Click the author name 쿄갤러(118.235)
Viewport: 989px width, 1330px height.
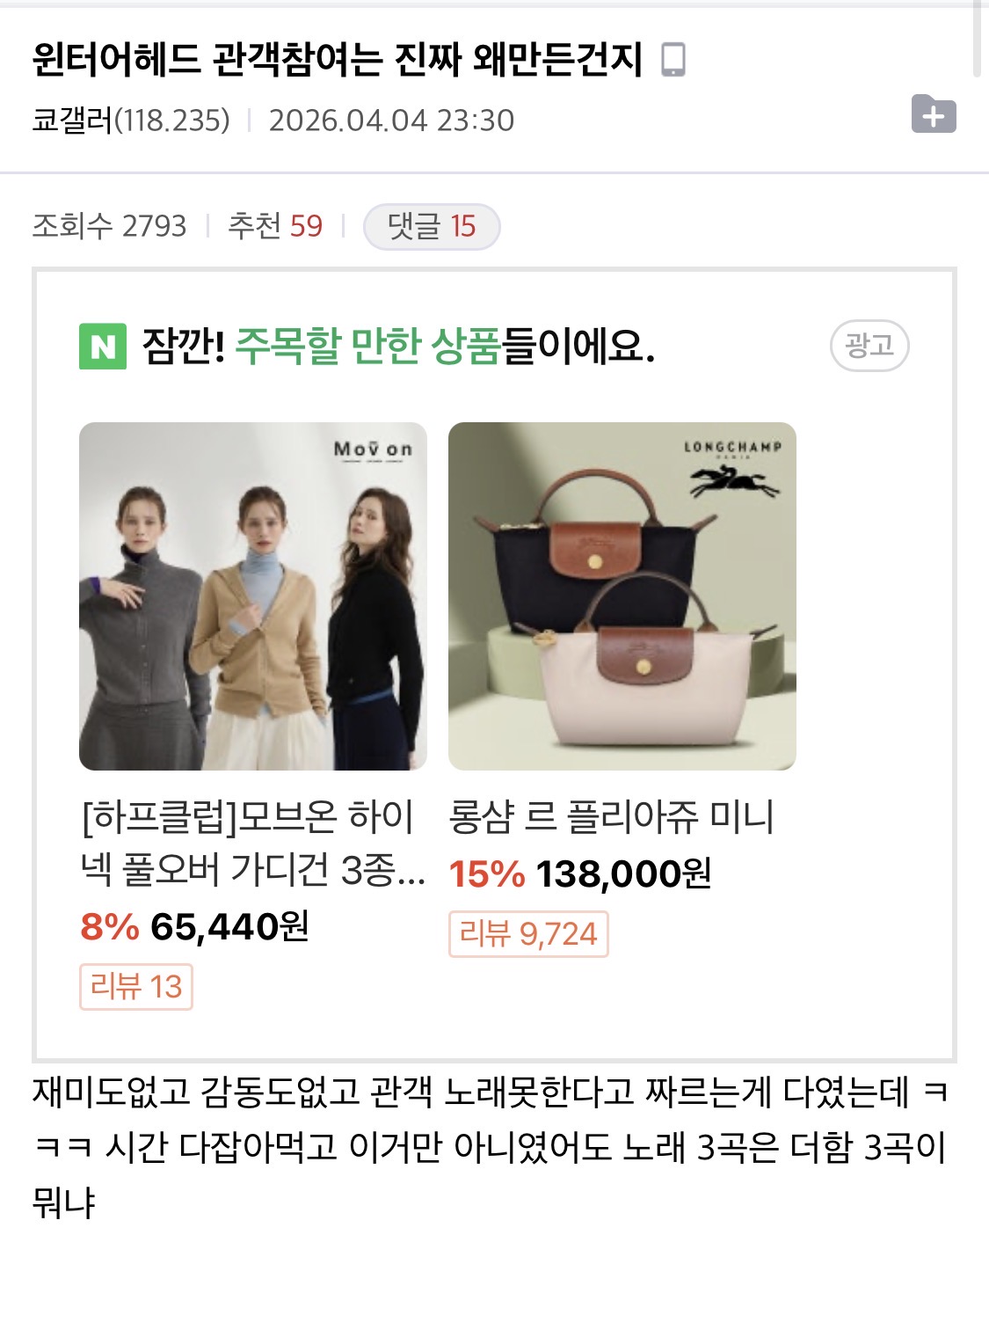pos(131,121)
